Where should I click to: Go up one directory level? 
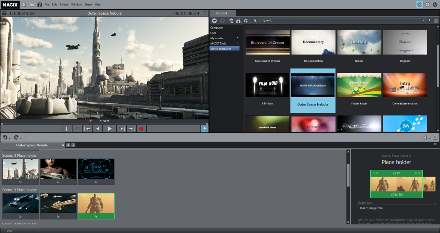255,21
